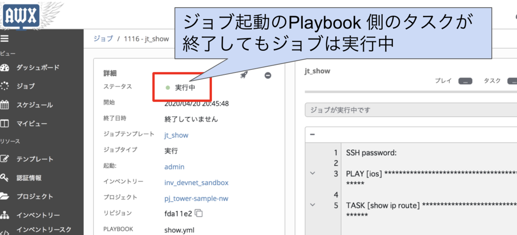Open Dashboard via its gauge icon
This screenshot has width=517, height=235.
(5, 68)
